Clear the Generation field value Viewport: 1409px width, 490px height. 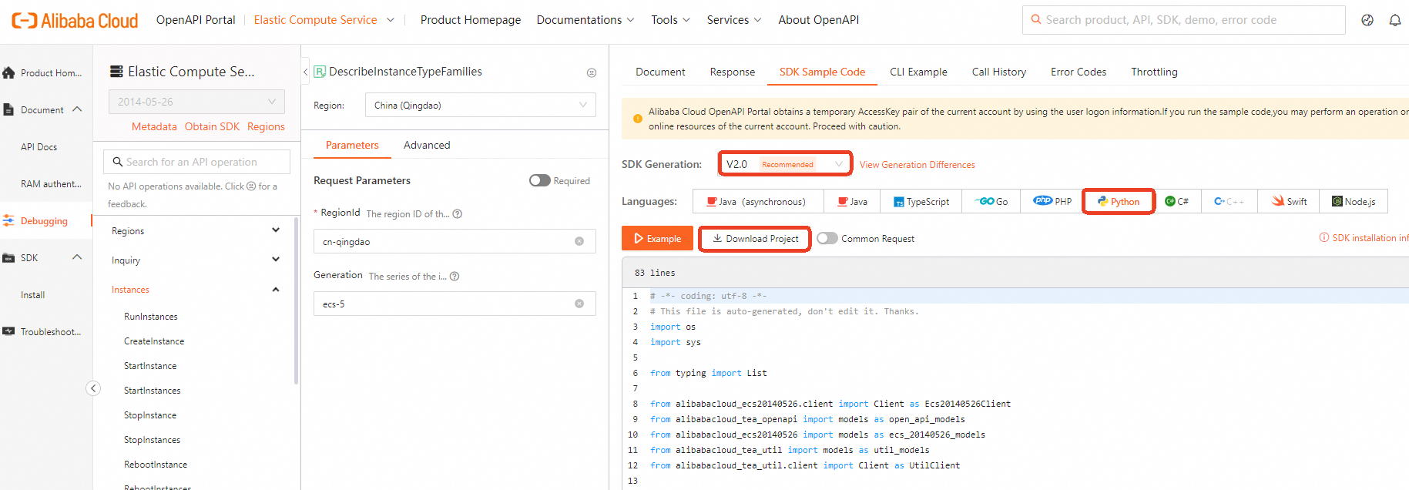579,304
